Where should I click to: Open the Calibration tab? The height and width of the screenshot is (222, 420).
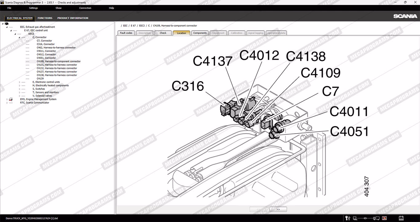237,33
